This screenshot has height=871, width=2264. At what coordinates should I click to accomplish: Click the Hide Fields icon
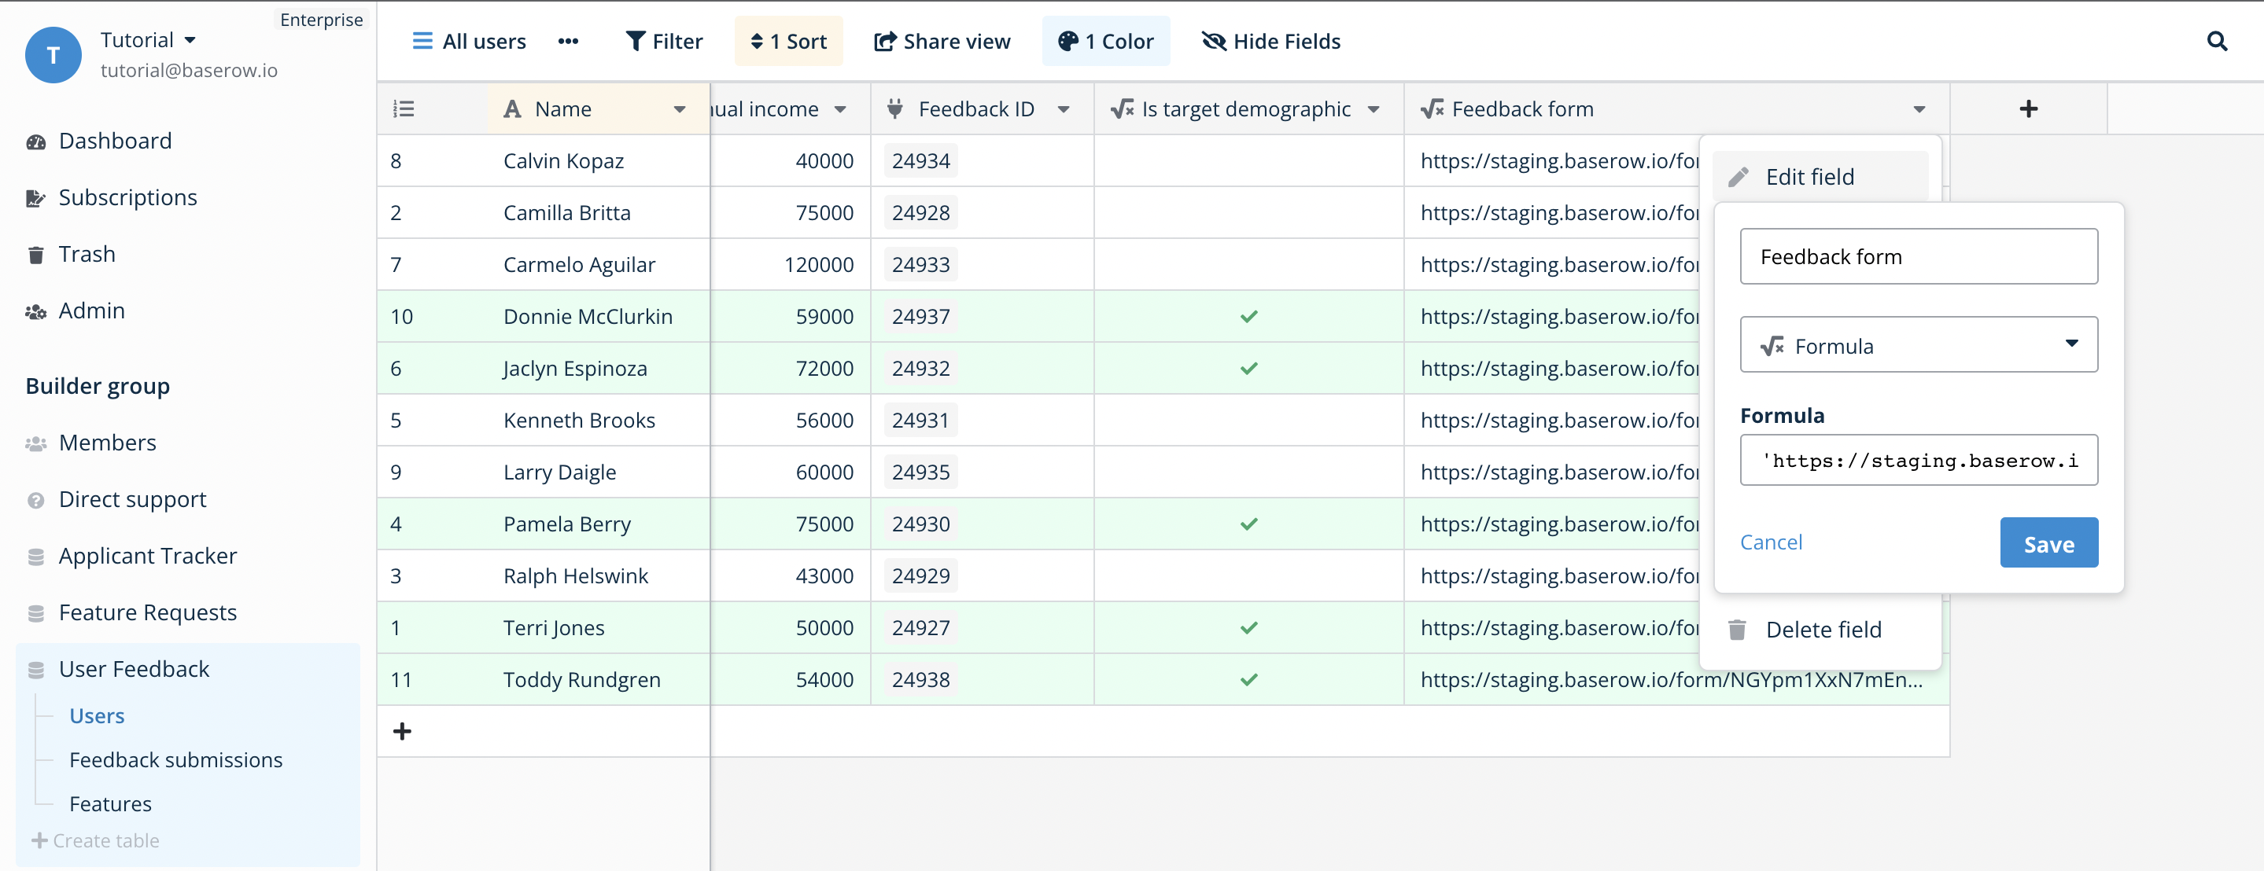(1213, 40)
